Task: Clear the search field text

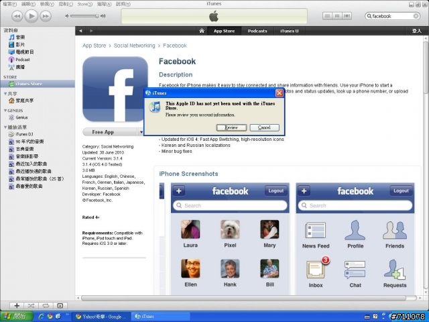Action: 416,16
